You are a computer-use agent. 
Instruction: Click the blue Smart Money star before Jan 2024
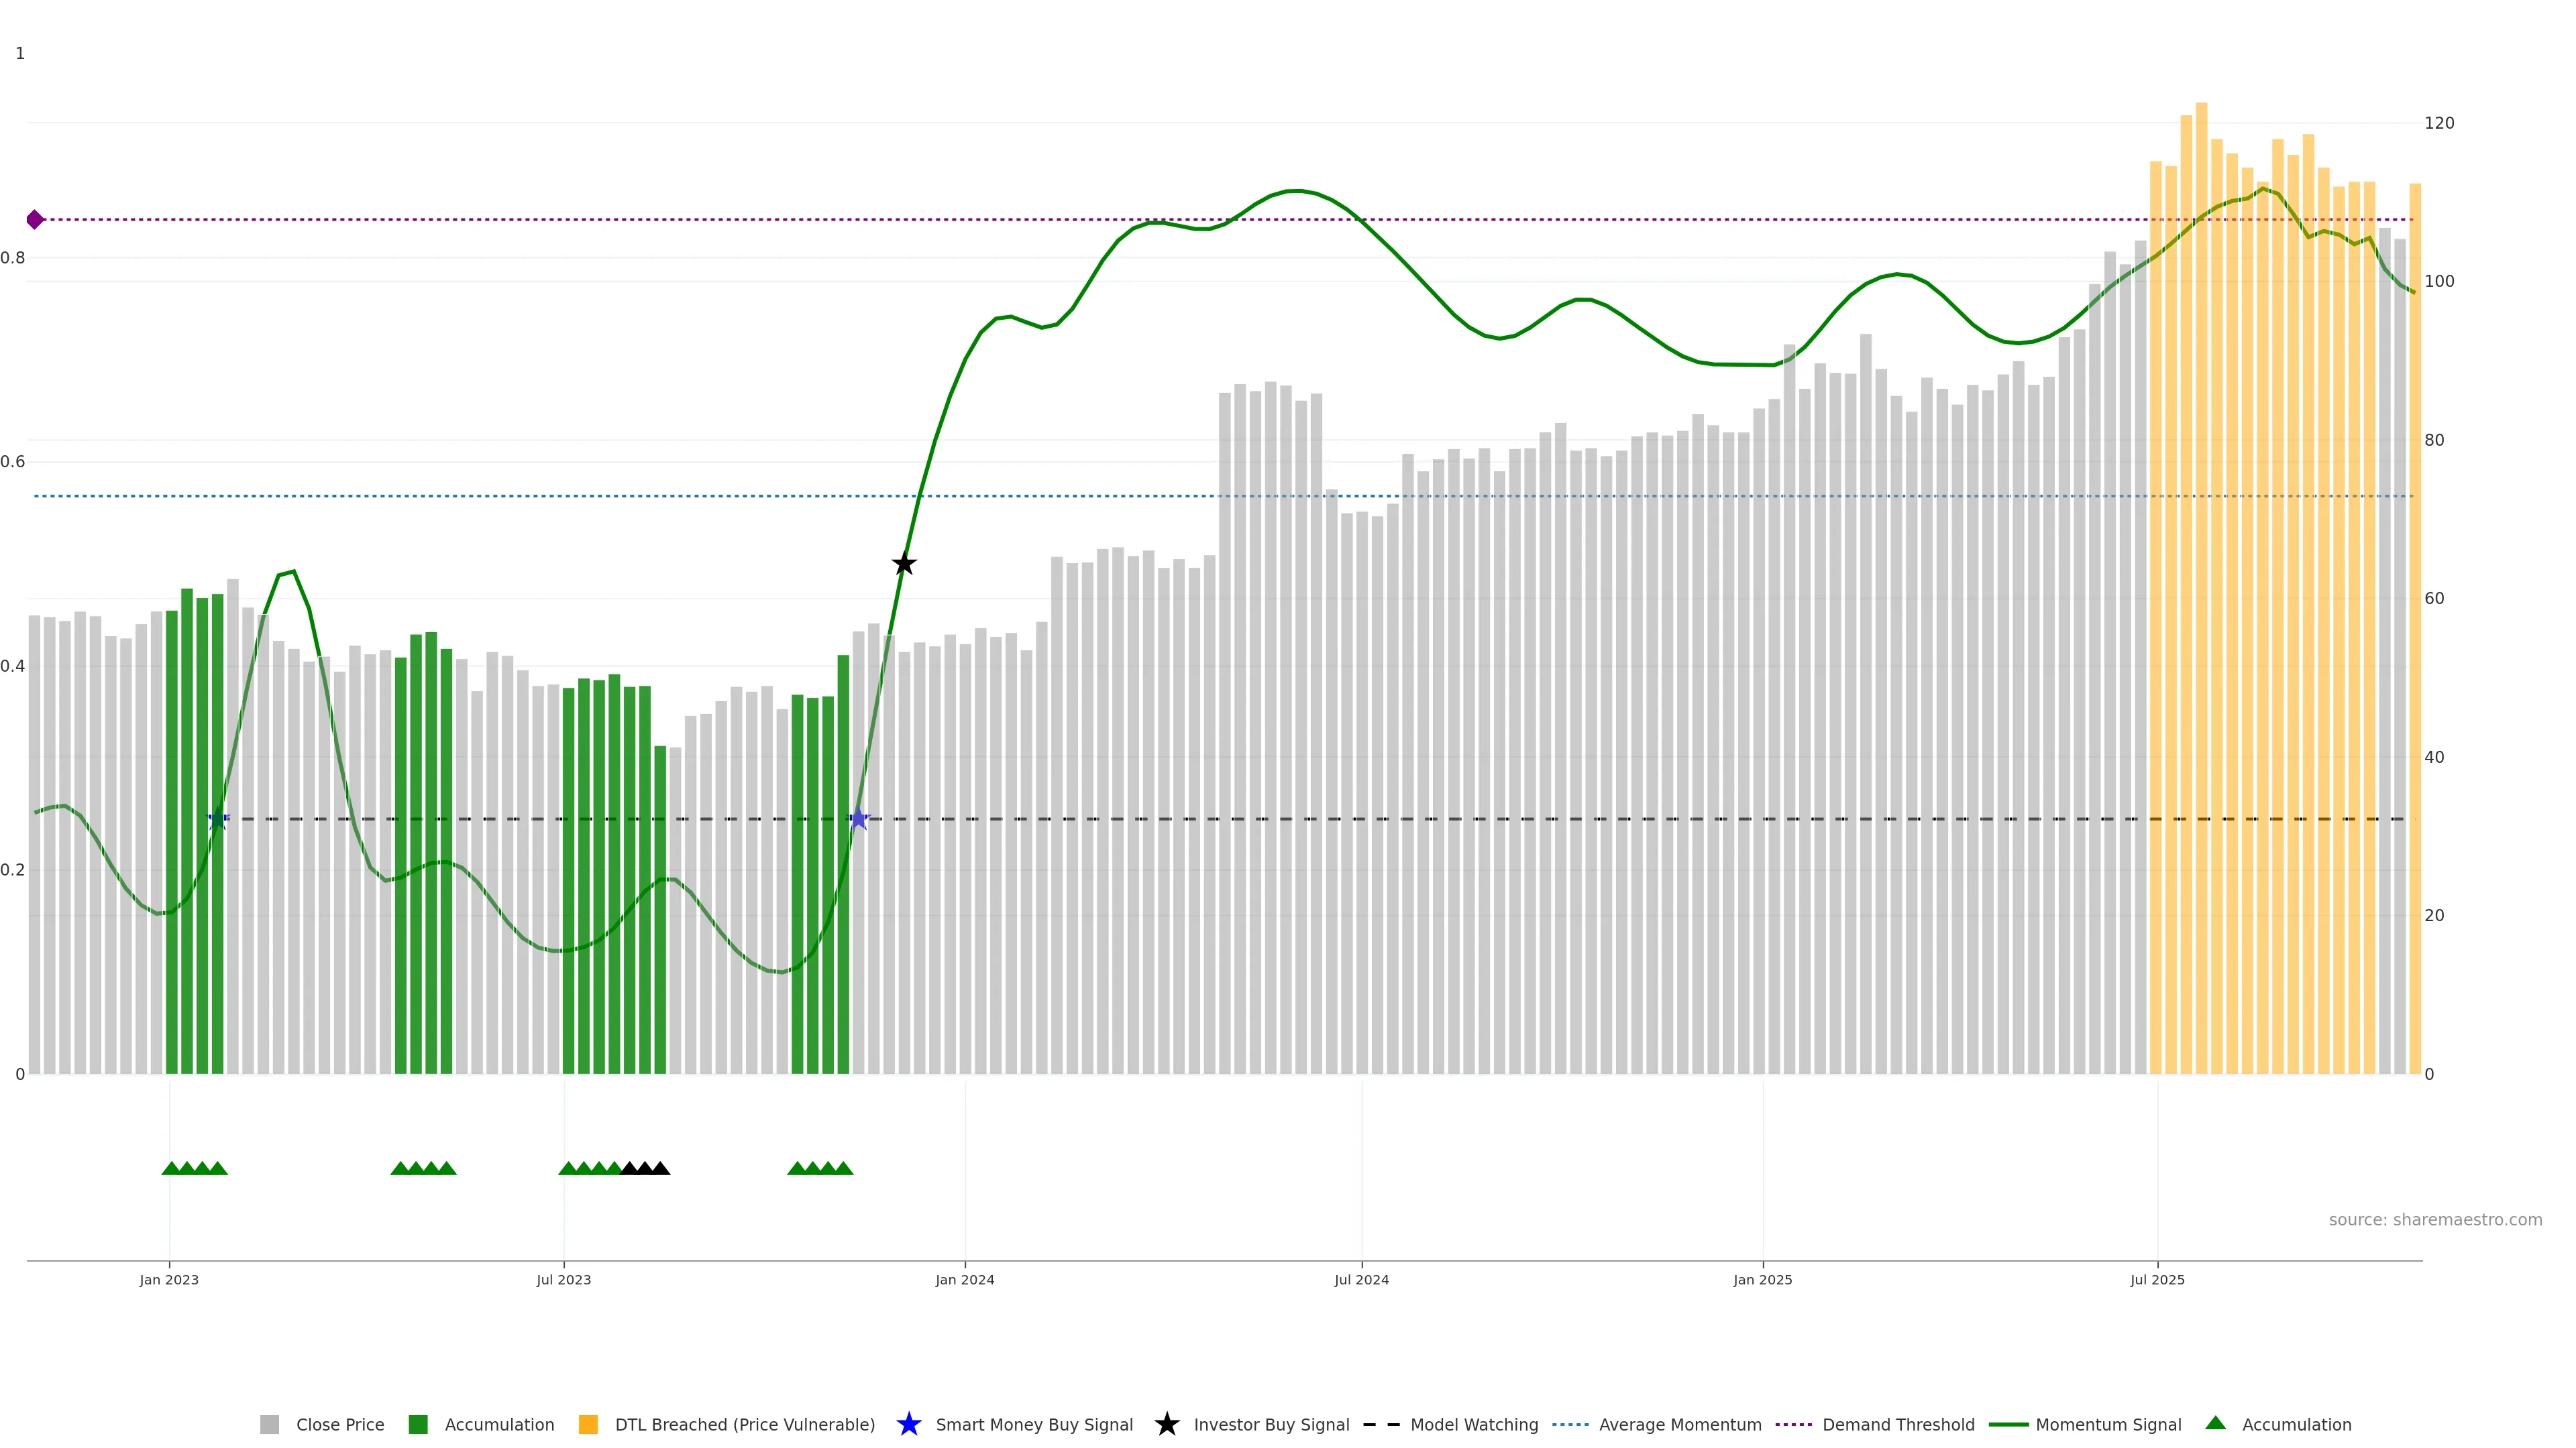click(x=858, y=819)
